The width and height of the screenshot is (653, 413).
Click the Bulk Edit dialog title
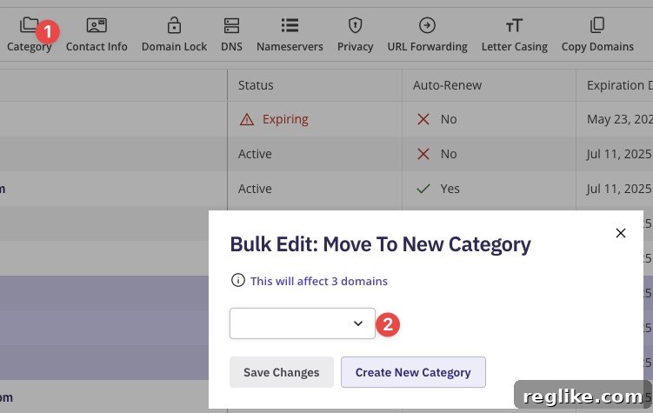click(x=380, y=244)
